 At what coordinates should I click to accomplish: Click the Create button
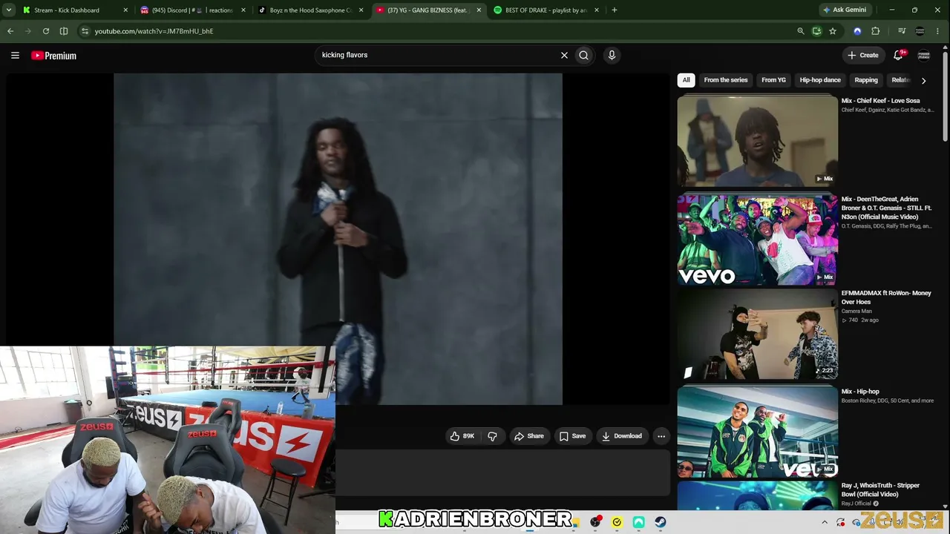tap(863, 55)
